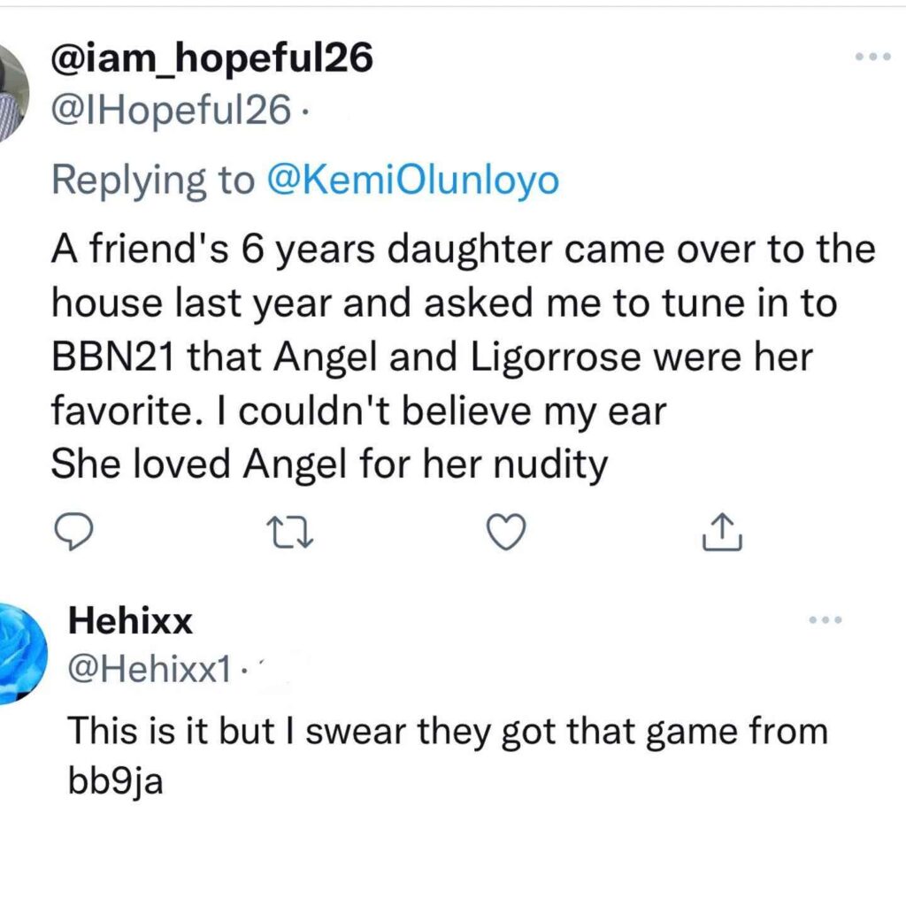Click the word "bb9ja" in Hehixx's reply
Viewport: 906px width, 906px height.
pyautogui.click(x=104, y=783)
